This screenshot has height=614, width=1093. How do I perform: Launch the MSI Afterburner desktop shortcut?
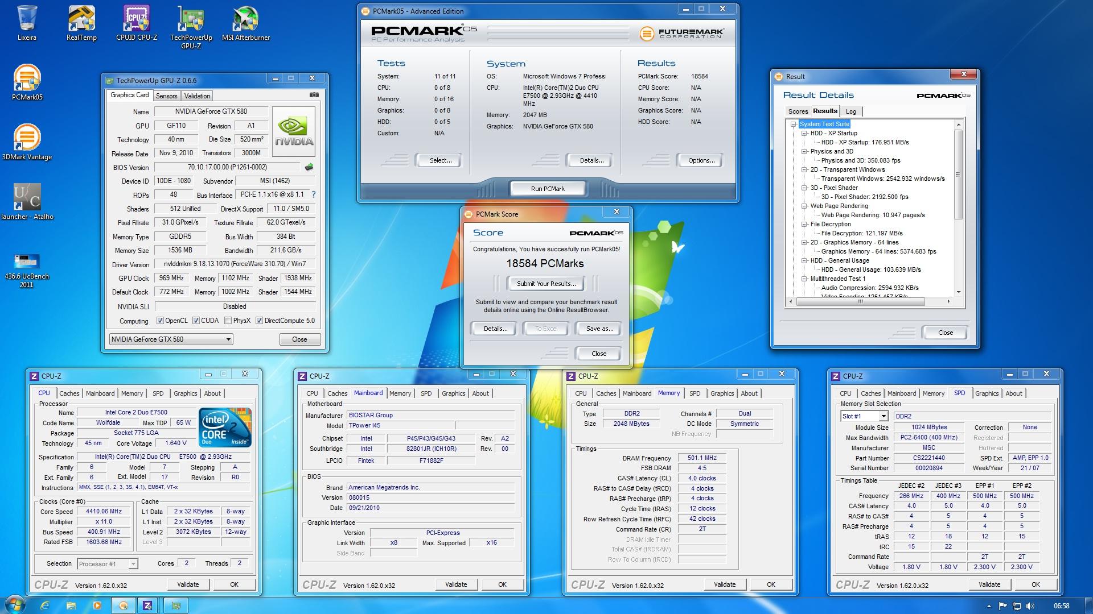pyautogui.click(x=246, y=23)
